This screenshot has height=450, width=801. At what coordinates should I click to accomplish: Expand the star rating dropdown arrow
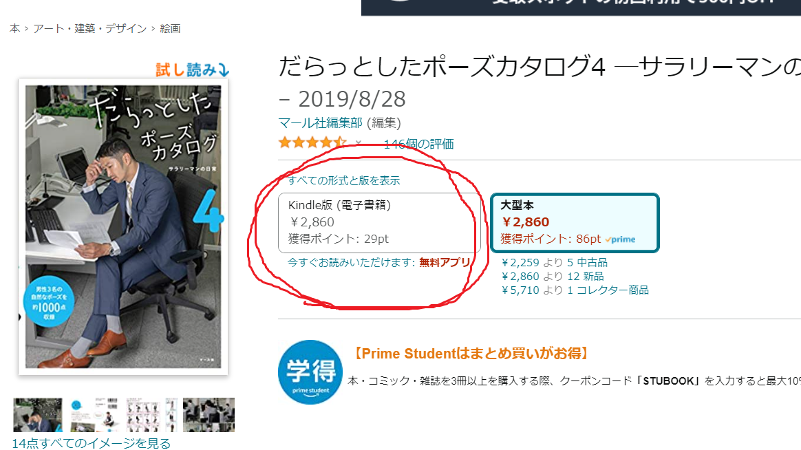pos(359,144)
